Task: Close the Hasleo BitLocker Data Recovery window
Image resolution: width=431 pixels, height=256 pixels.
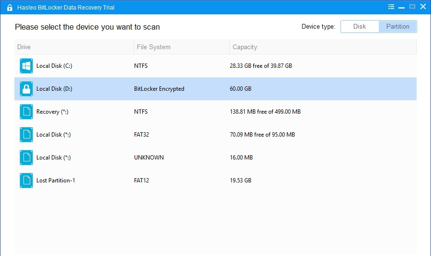Action: point(423,7)
